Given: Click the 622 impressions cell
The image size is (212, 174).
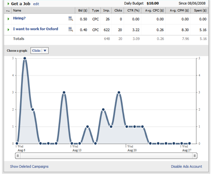Looking at the screenshot, I should tap(106, 30).
